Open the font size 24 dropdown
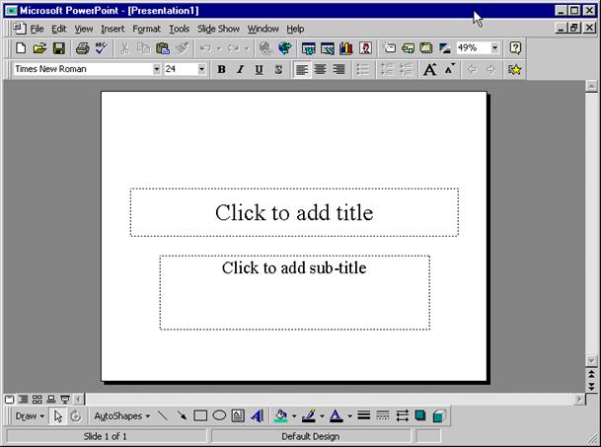This screenshot has width=601, height=447. (x=201, y=69)
